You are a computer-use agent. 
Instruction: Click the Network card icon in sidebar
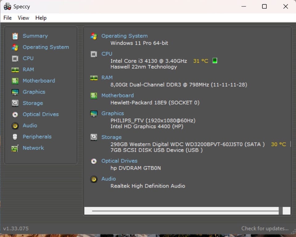(15, 148)
